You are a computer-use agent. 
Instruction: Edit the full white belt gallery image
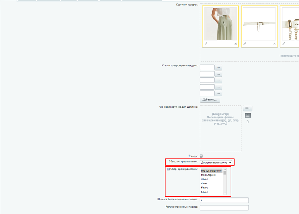pyautogui.click(x=245, y=44)
